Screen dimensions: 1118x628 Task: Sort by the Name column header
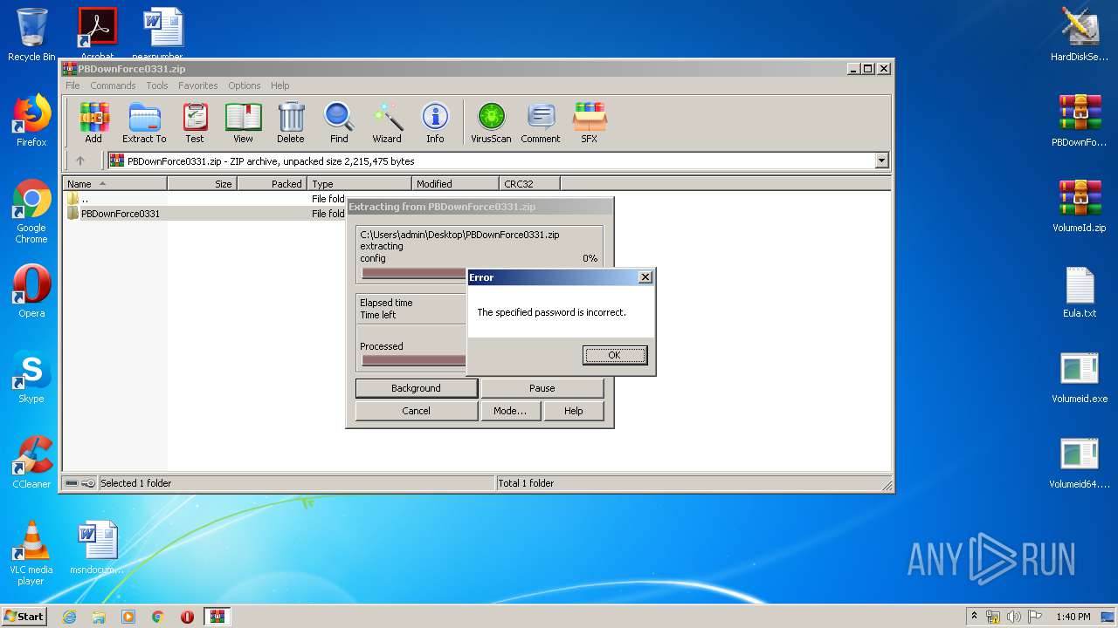coord(114,183)
